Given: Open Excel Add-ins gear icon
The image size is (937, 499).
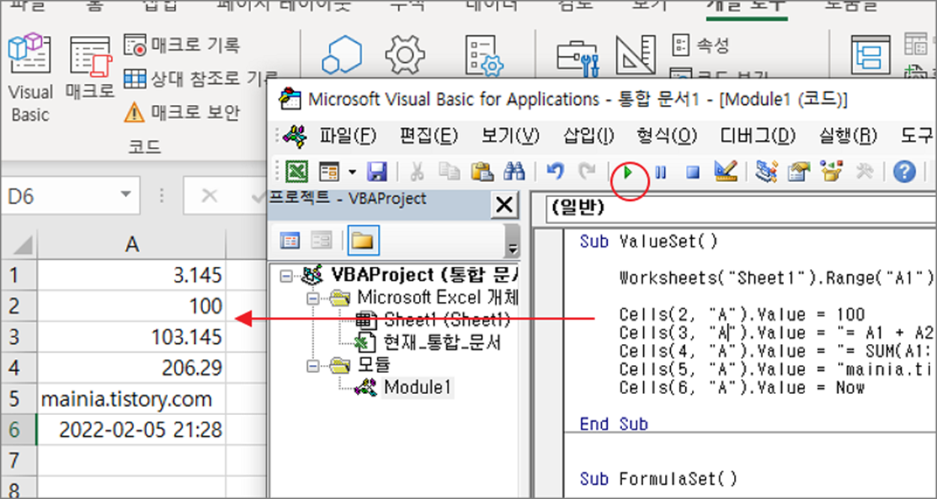Looking at the screenshot, I should [x=406, y=56].
